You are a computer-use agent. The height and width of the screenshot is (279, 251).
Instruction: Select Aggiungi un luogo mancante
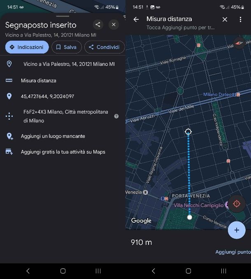pos(63,136)
